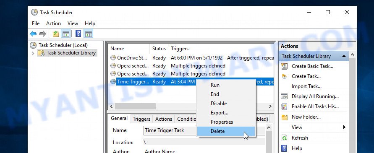Open the View menu in menu bar

(x=73, y=23)
